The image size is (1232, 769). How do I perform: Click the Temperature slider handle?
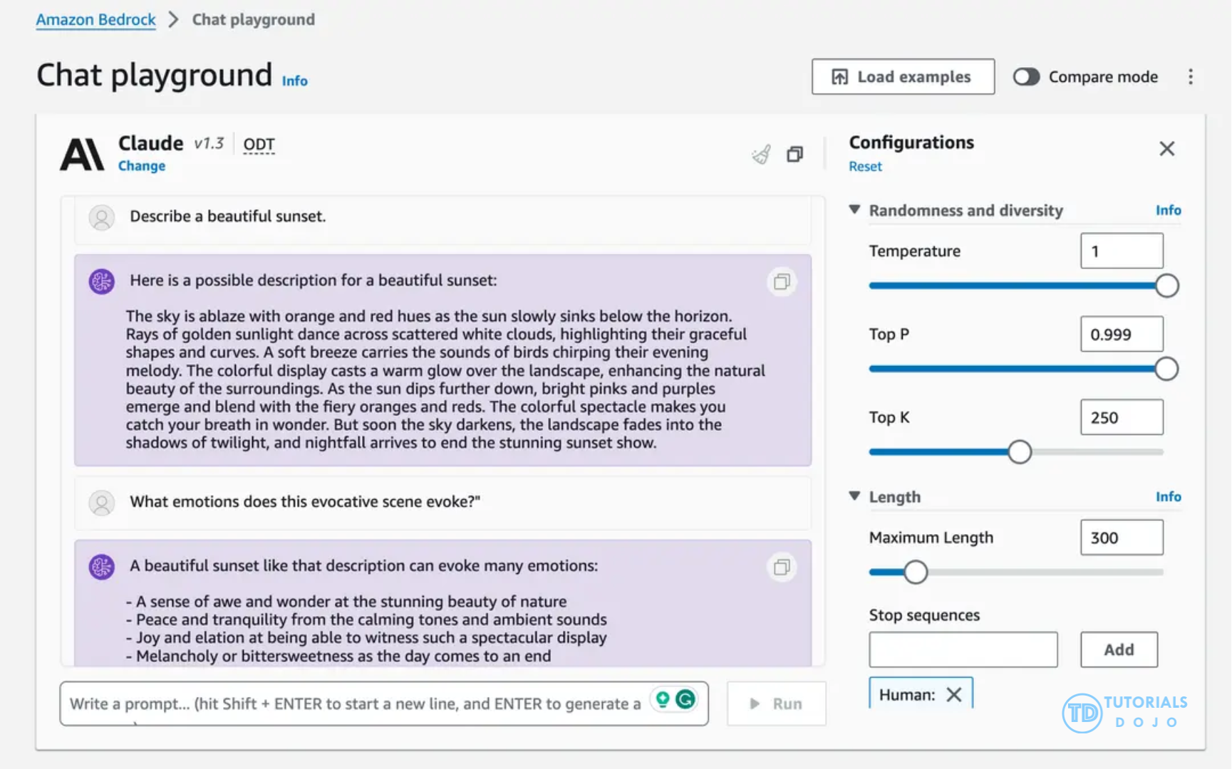[1166, 286]
